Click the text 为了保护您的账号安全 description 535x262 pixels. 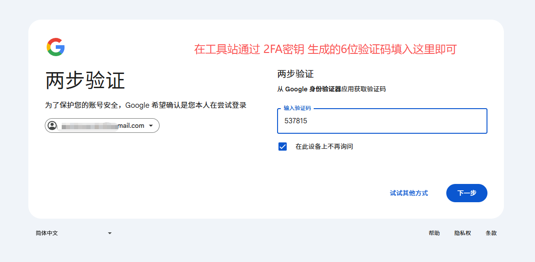point(146,105)
